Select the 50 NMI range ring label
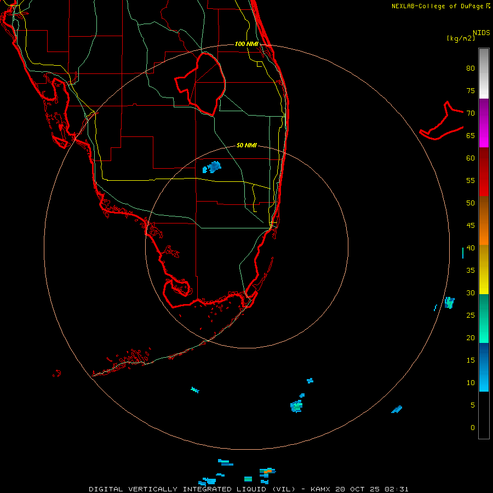 (x=246, y=145)
